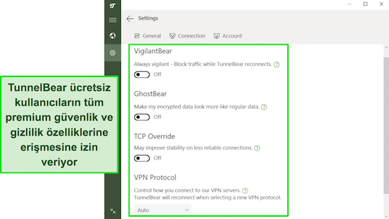Maximize the TunnelBear window
389x219 pixels.
coord(366,4)
